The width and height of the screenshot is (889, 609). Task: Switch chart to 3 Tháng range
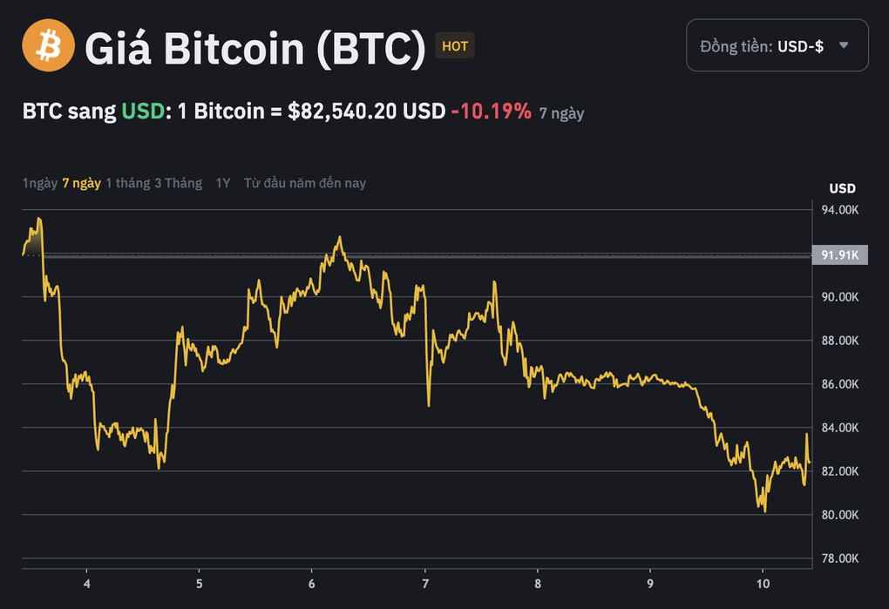178,183
